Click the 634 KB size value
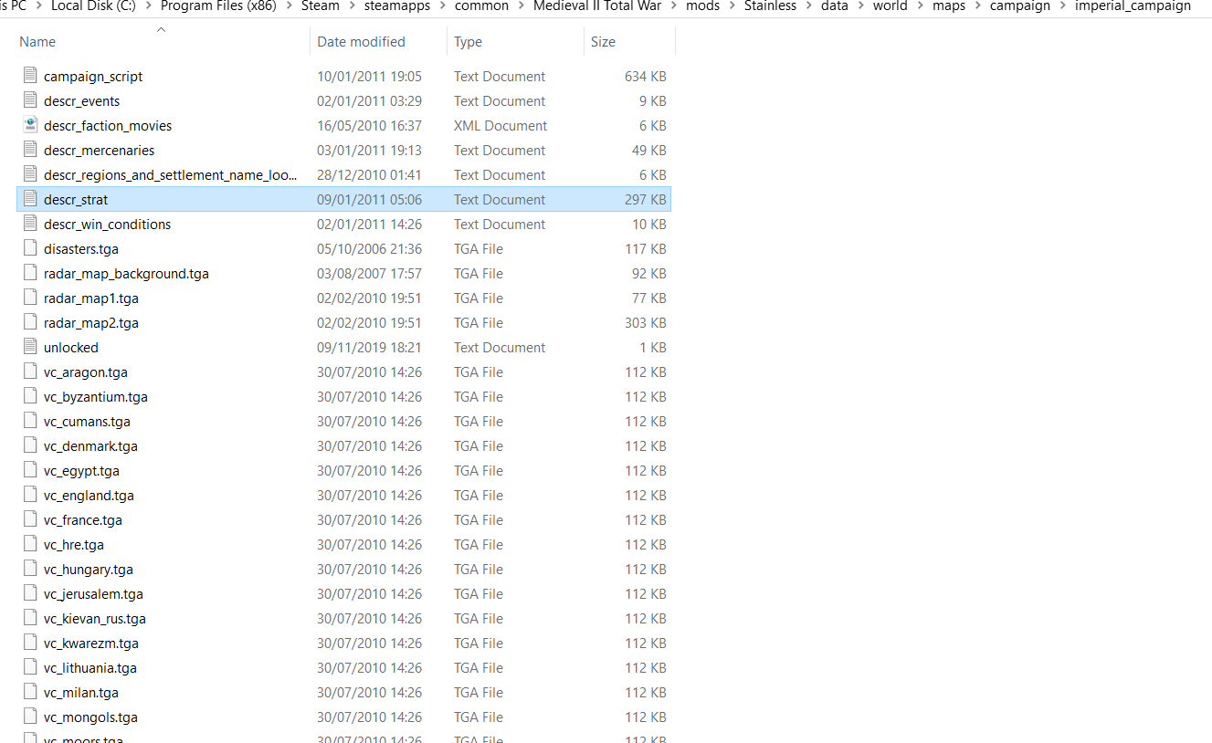This screenshot has height=743, width=1212. point(645,76)
